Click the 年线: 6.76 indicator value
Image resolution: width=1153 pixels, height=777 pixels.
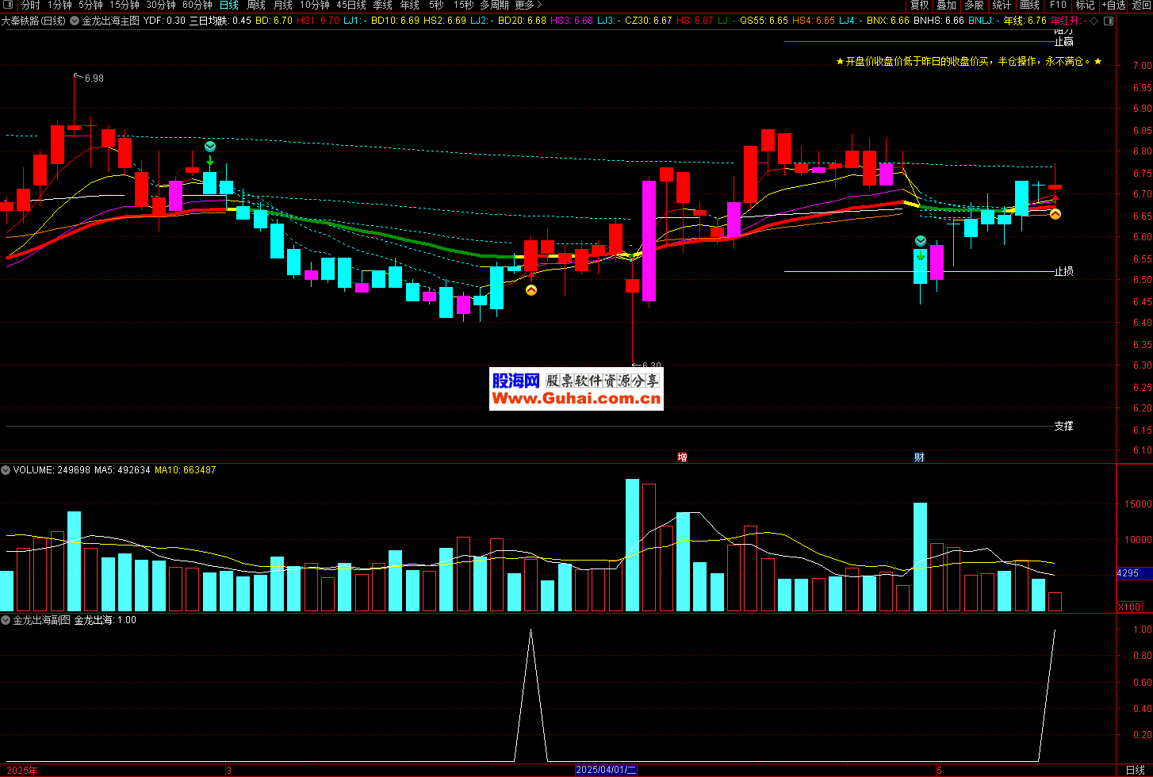pyautogui.click(x=1025, y=21)
